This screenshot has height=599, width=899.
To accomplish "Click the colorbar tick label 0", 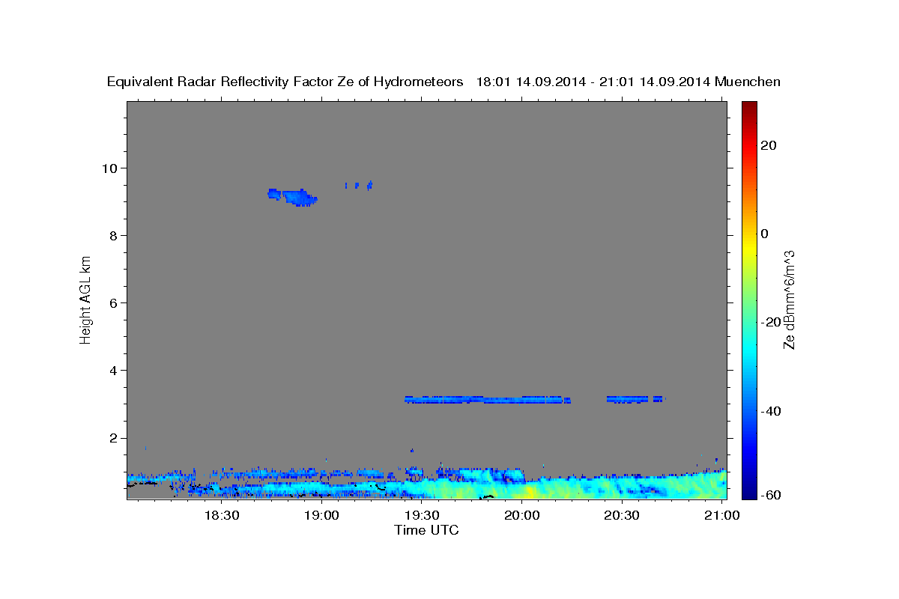I will pyautogui.click(x=765, y=234).
